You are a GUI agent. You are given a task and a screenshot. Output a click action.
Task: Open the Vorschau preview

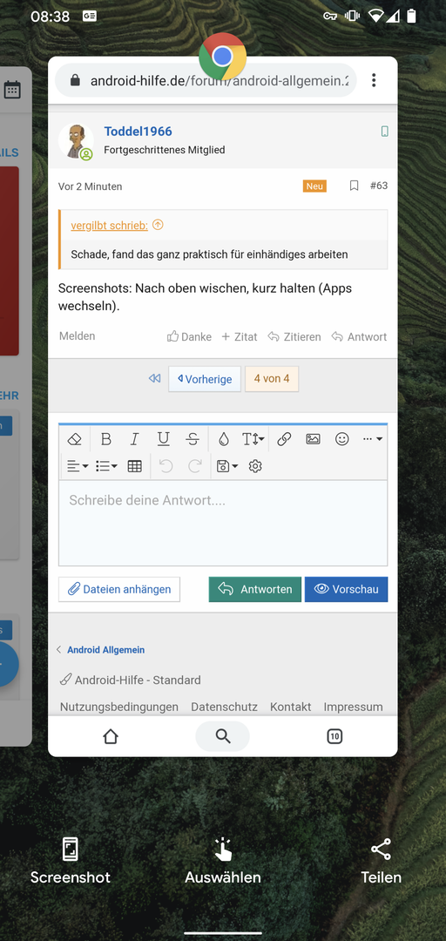(x=347, y=589)
